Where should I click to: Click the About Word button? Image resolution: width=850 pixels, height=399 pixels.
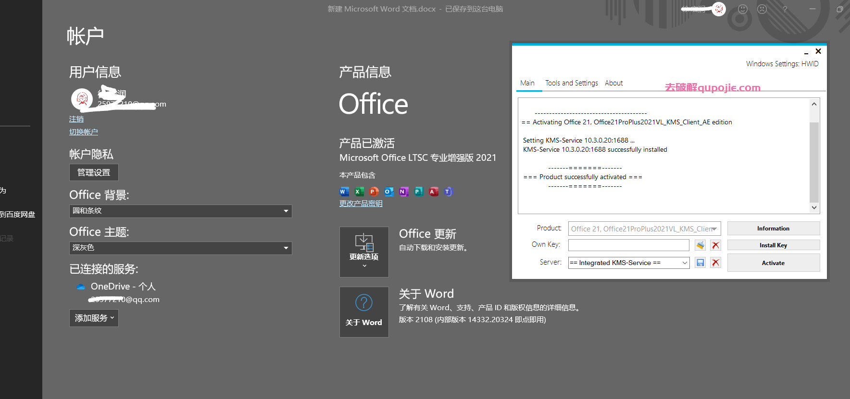(x=364, y=312)
